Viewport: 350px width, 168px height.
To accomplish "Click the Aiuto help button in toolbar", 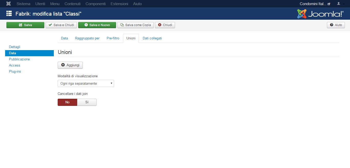I will (x=336, y=25).
